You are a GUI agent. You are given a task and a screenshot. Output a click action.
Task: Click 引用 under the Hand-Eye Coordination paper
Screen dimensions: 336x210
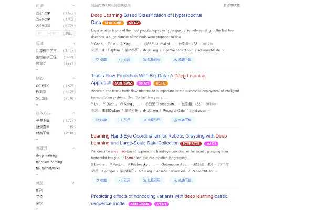[x=125, y=180]
